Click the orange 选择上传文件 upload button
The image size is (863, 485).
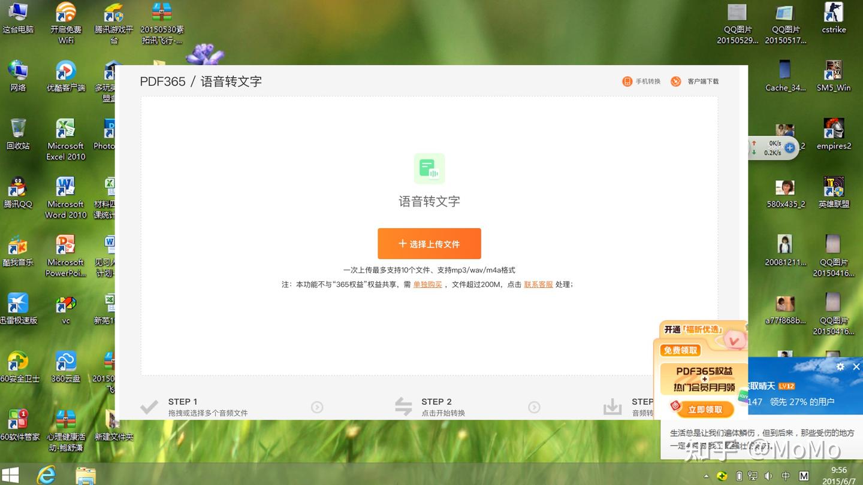coord(429,244)
